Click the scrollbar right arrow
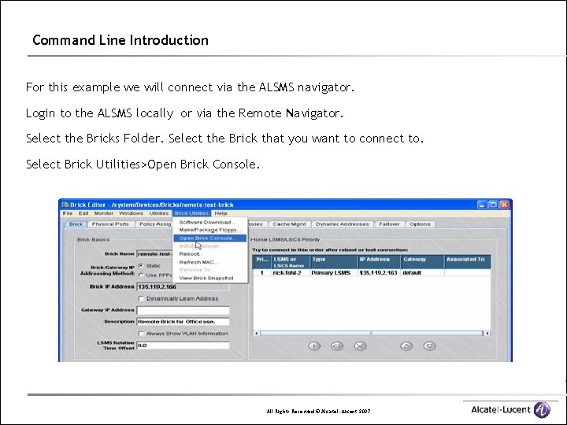 [487, 333]
